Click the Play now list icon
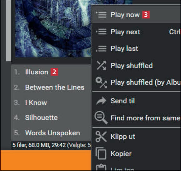This screenshot has width=181, height=171. tap(101, 15)
